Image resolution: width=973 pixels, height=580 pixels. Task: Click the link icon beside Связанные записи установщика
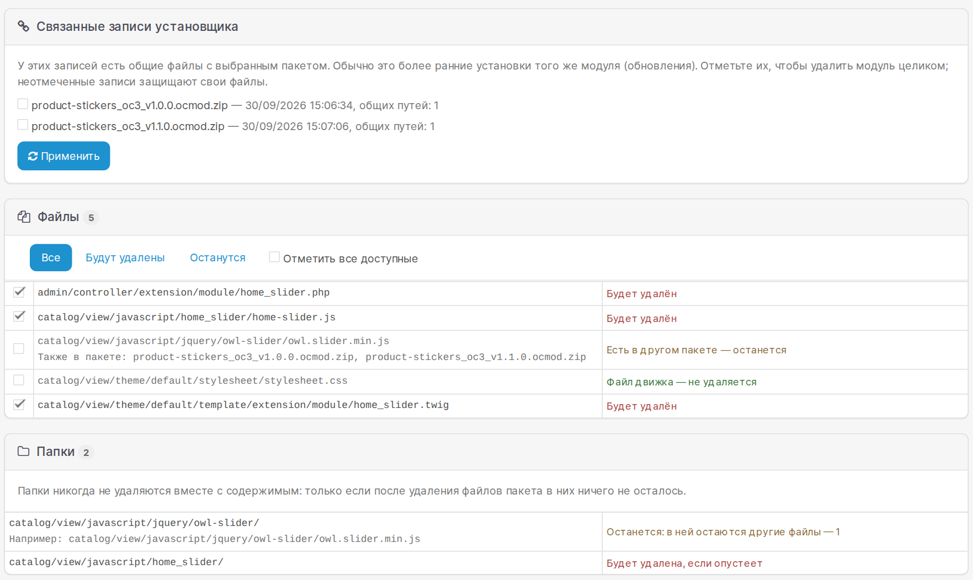tap(23, 26)
